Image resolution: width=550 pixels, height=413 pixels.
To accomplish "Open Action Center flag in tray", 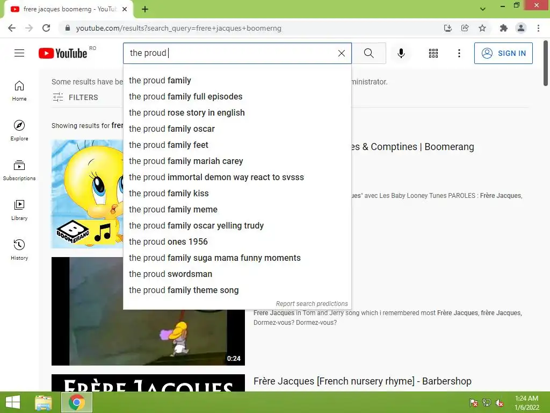I will coord(474,403).
